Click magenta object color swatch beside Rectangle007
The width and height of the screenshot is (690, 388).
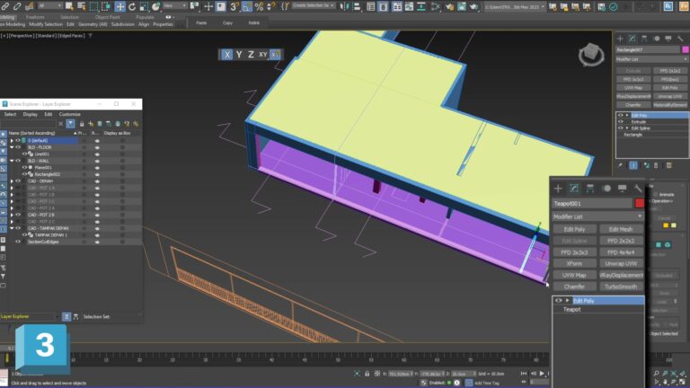686,49
